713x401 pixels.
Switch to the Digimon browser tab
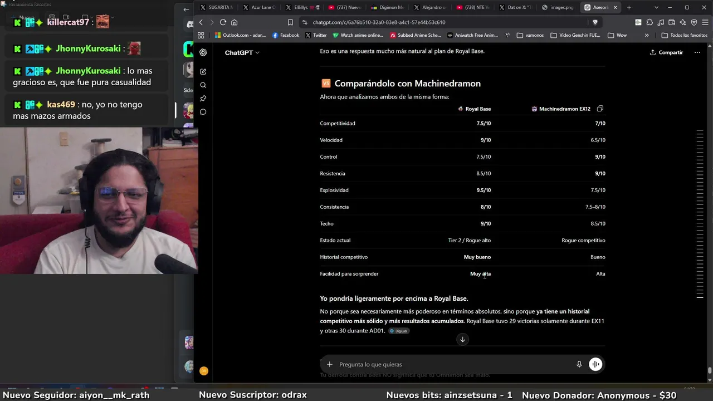(386, 7)
